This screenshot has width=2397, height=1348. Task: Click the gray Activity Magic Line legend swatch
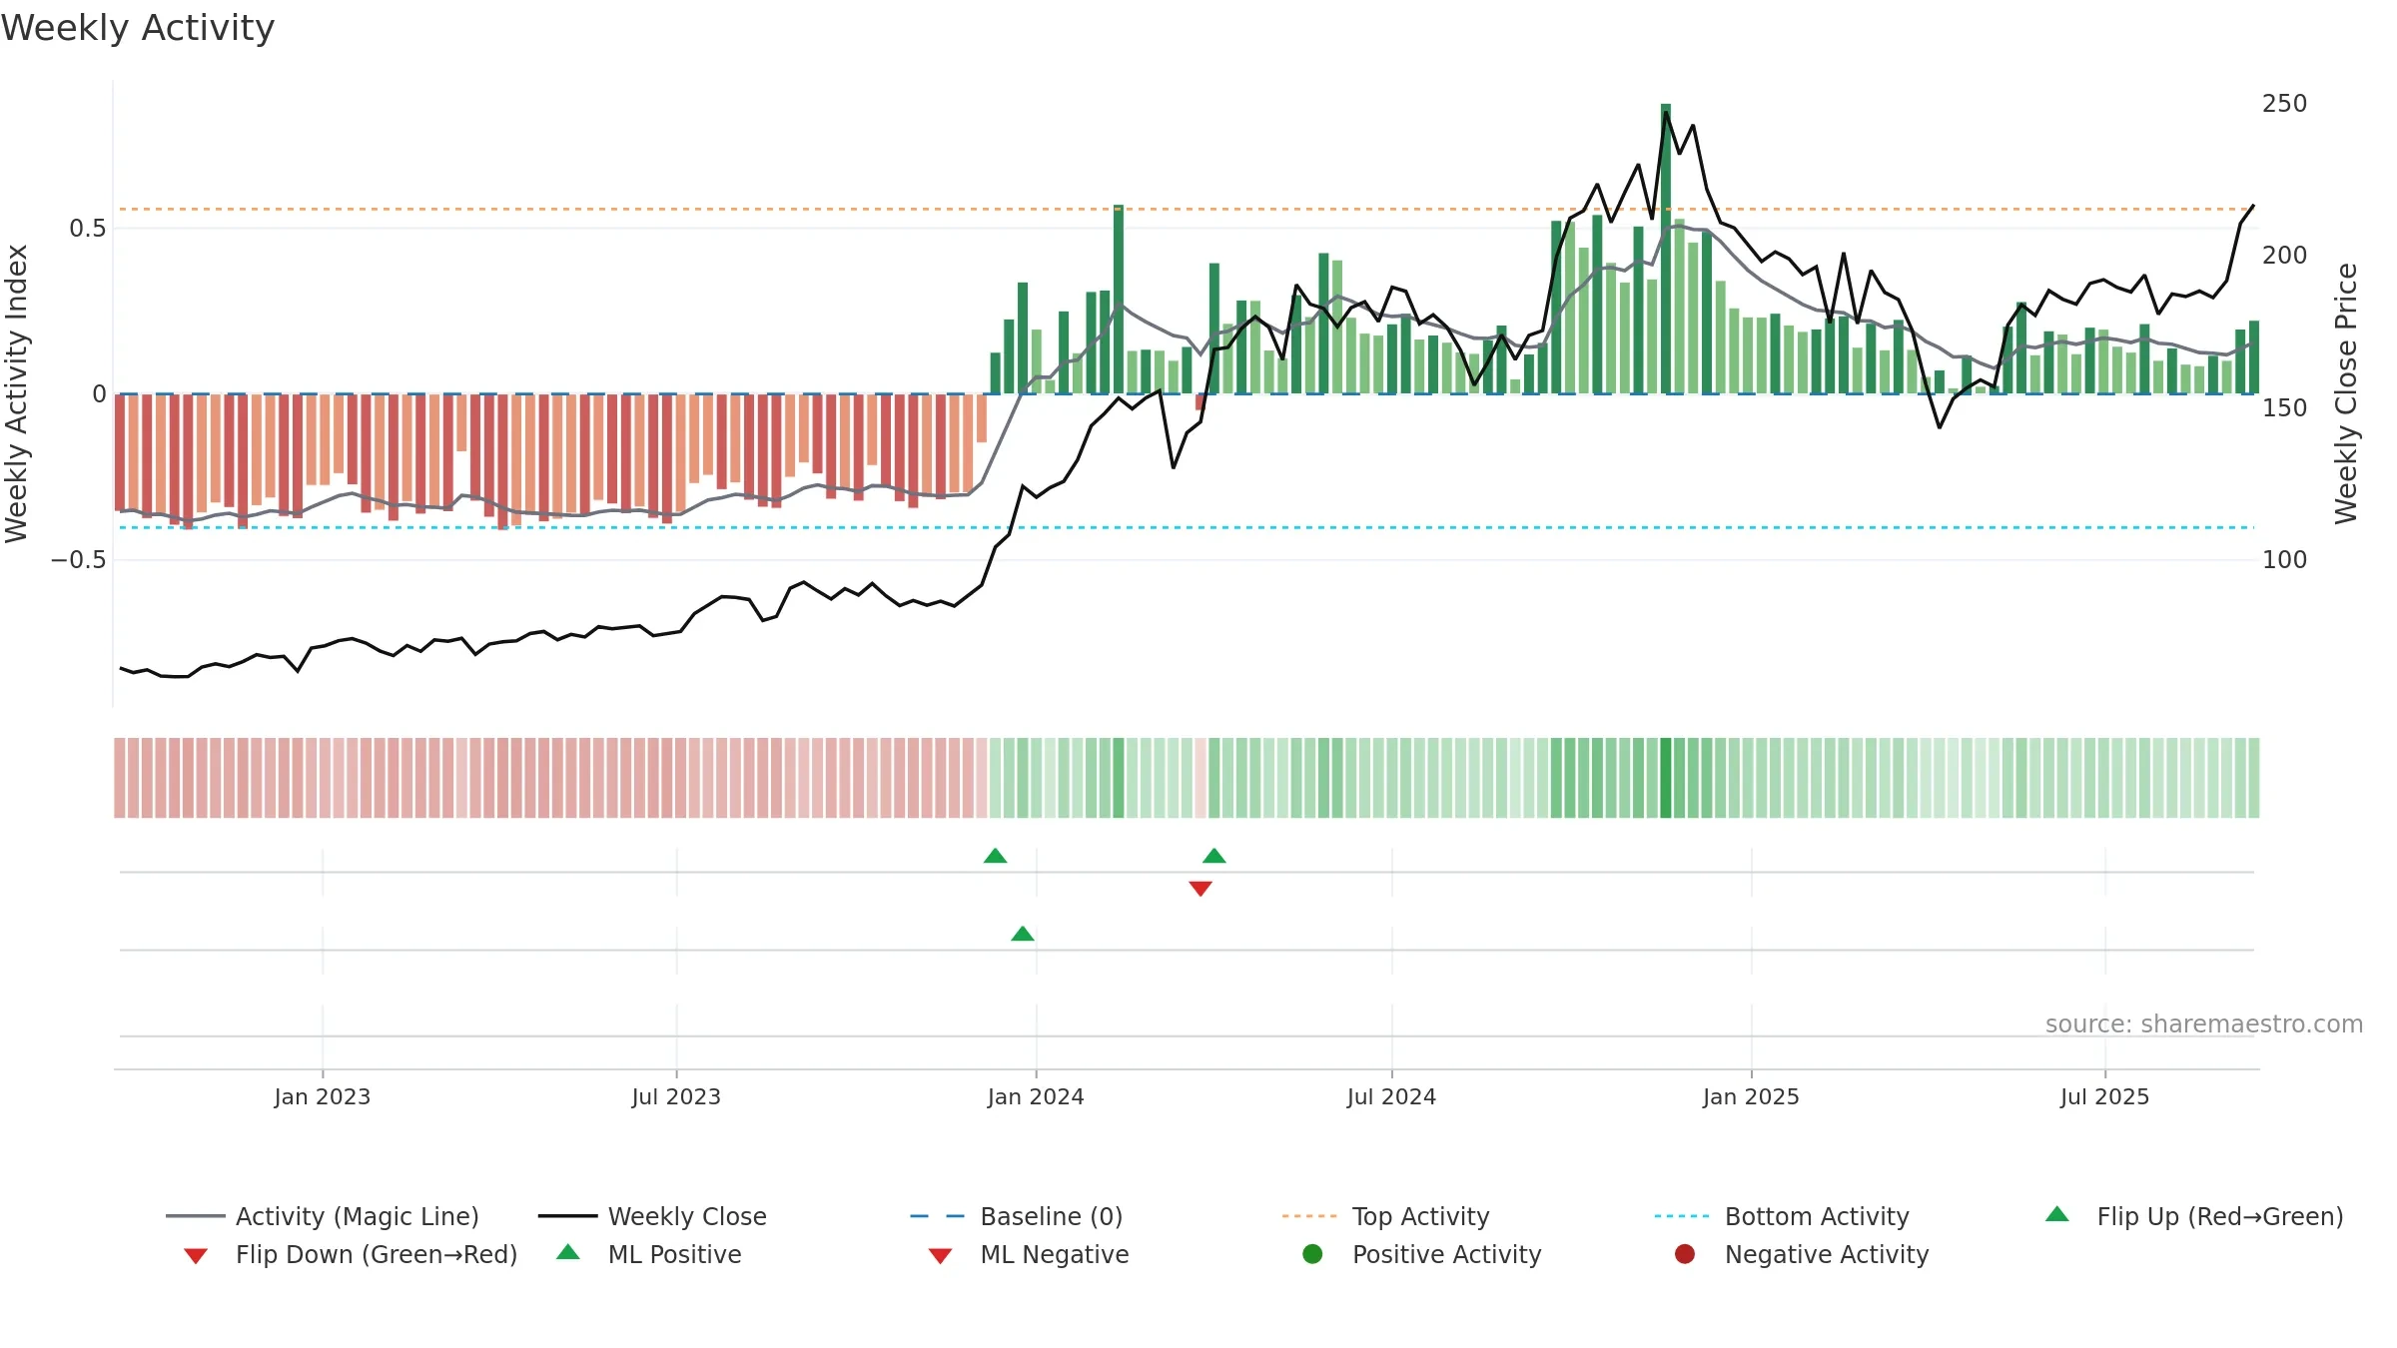click(196, 1216)
